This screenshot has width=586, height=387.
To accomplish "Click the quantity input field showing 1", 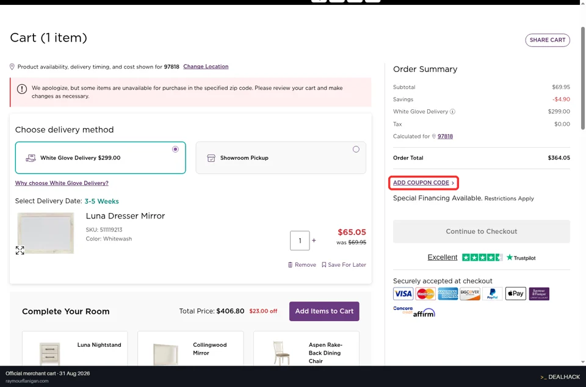I will click(300, 241).
